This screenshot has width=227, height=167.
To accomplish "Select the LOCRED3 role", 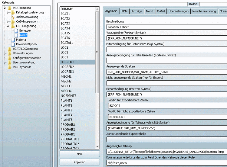I will click(77, 72).
